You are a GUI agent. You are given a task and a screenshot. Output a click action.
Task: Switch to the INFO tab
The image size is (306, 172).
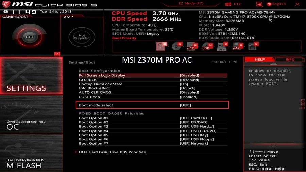pyautogui.click(x=290, y=59)
